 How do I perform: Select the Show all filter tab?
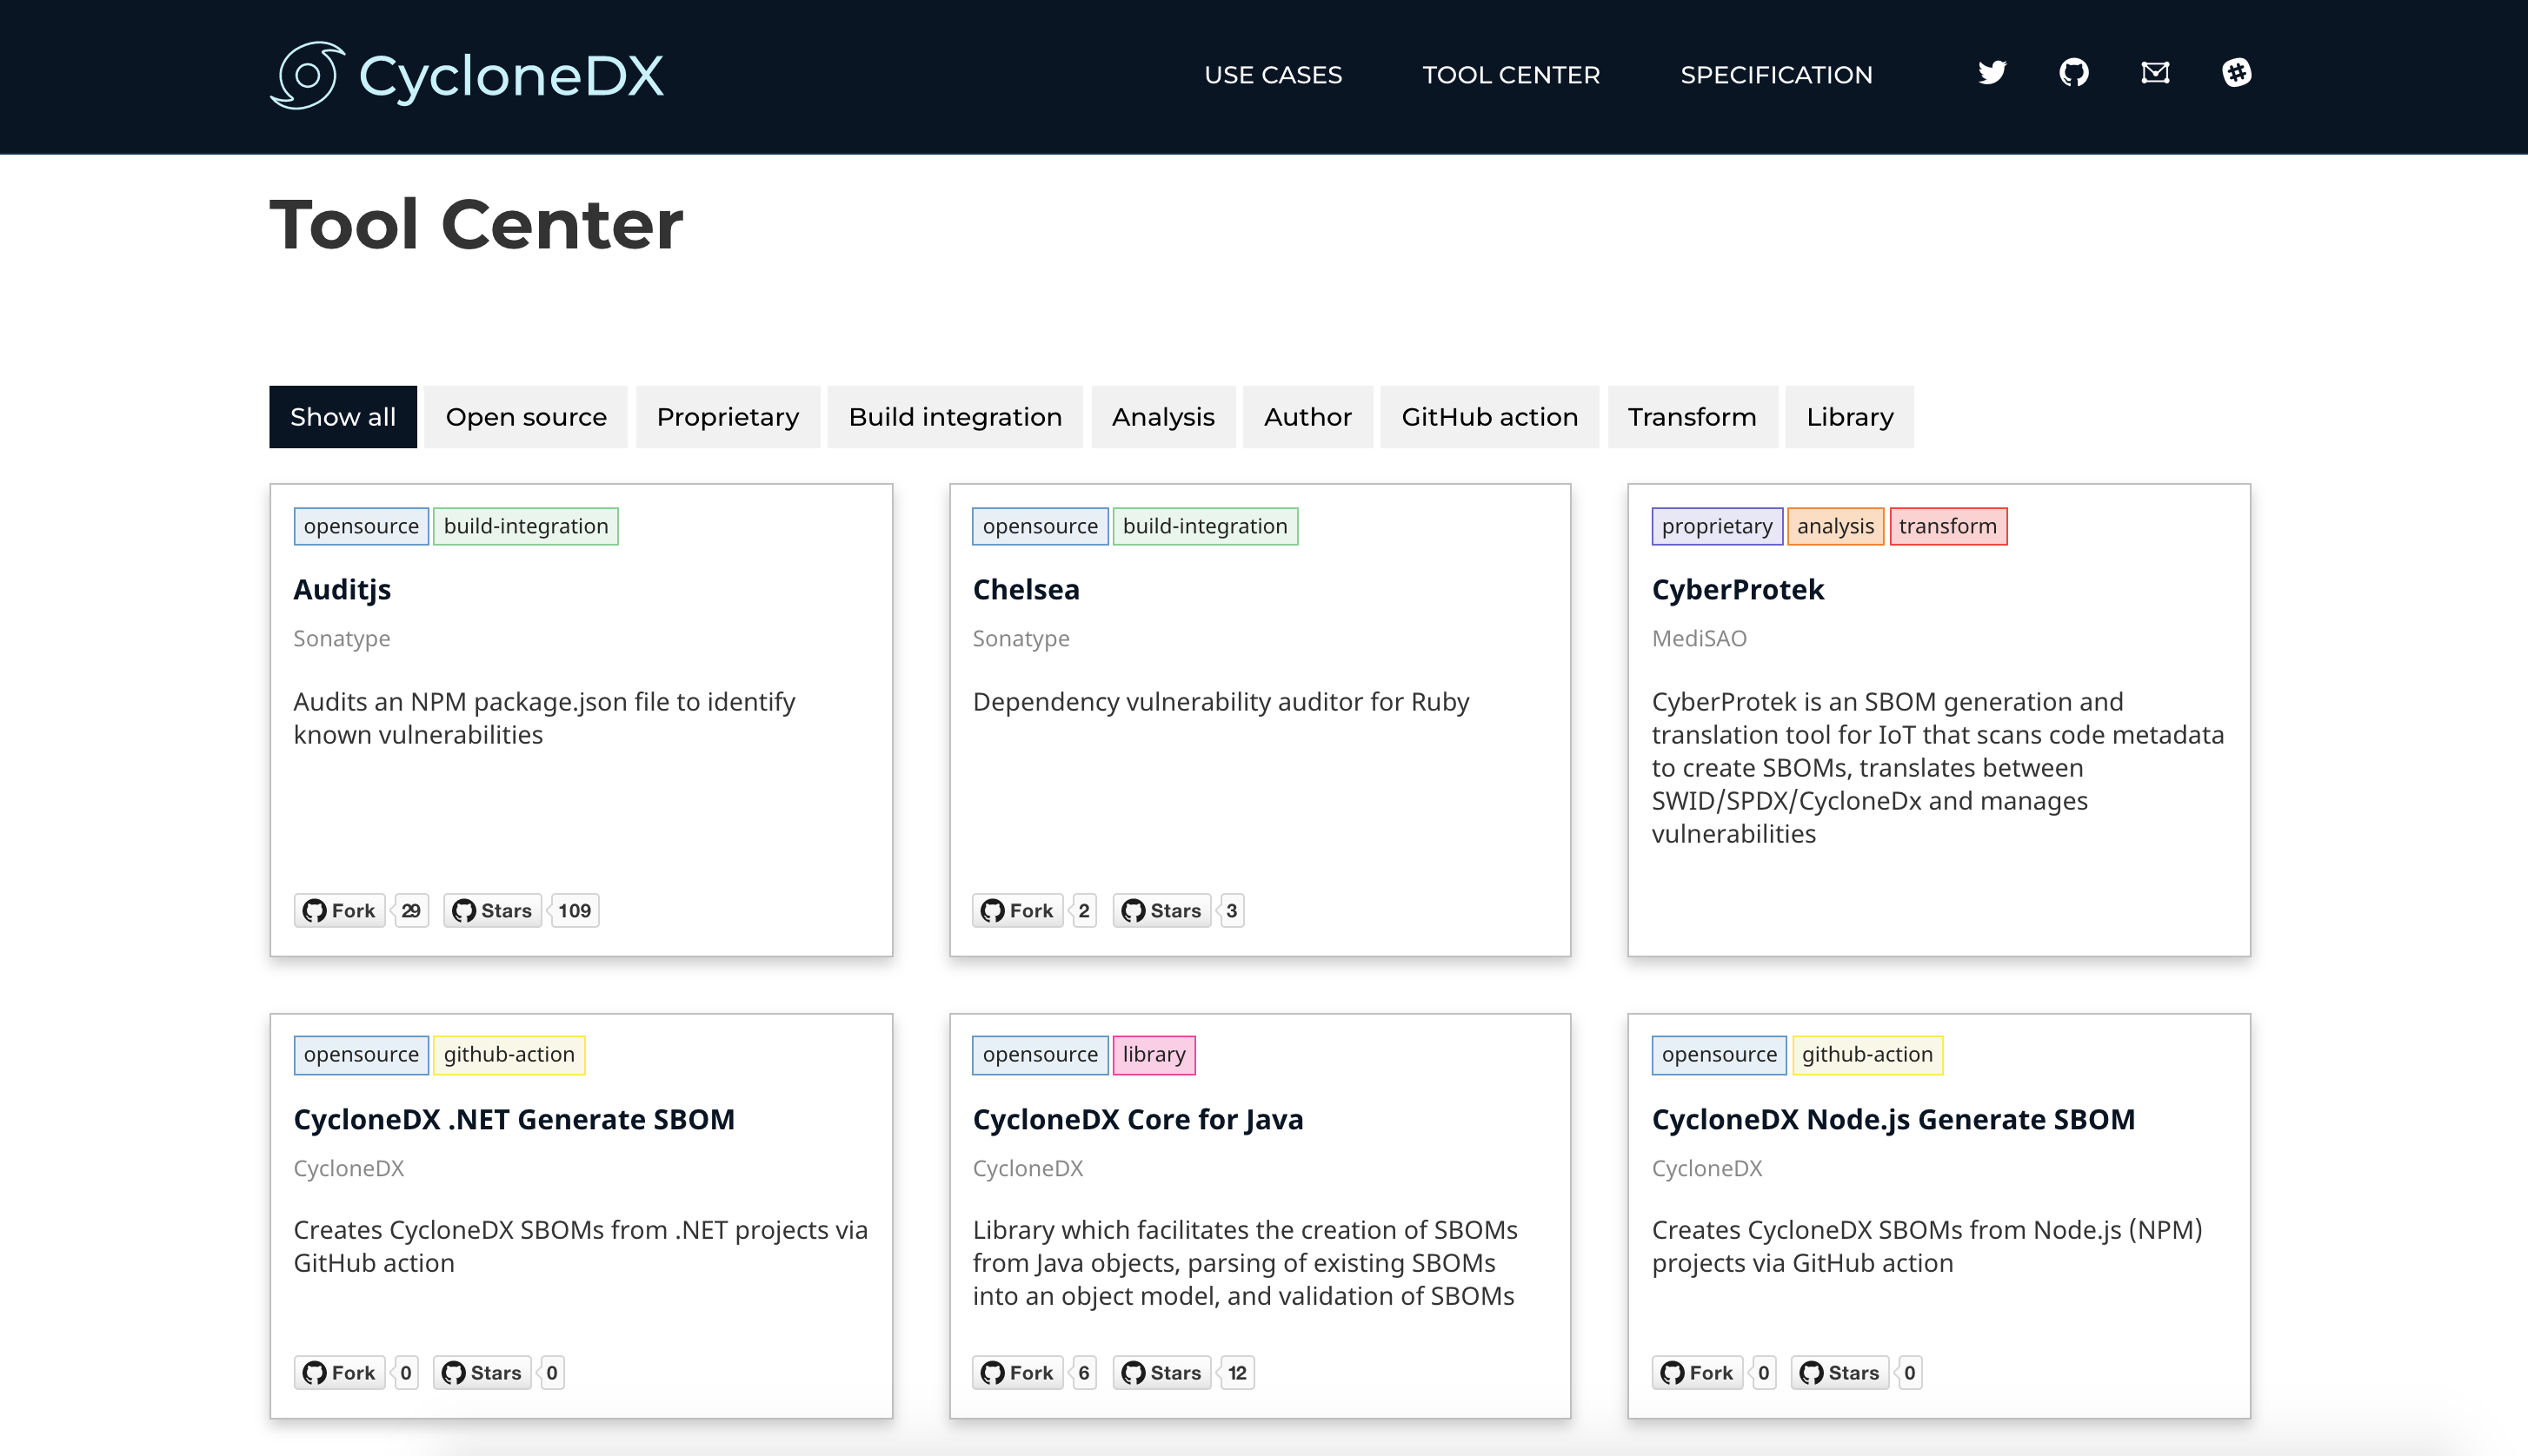[x=343, y=417]
